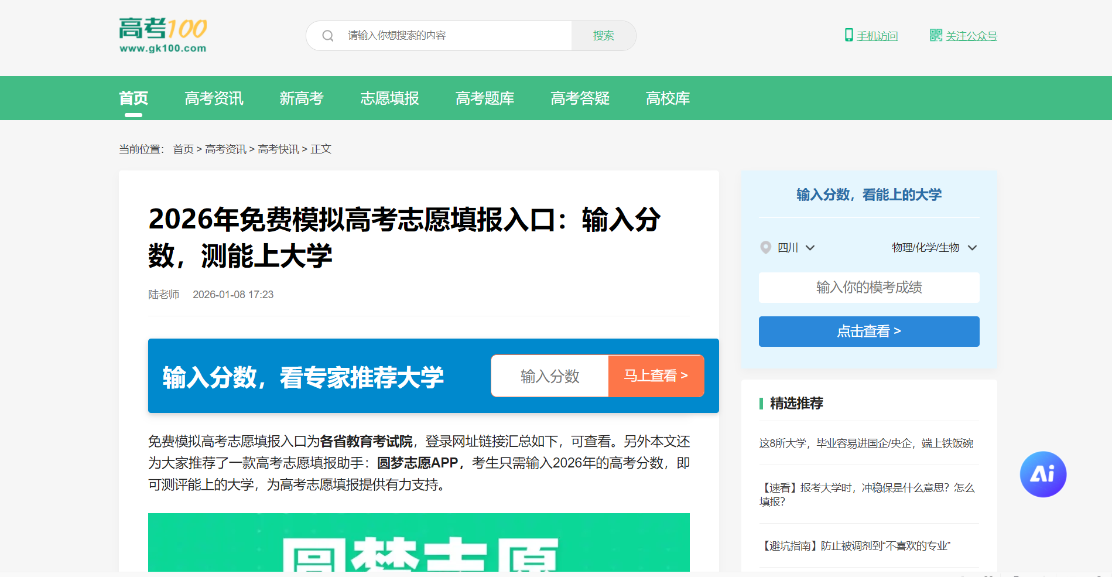Click the magnifier icon in search bar

pos(328,36)
